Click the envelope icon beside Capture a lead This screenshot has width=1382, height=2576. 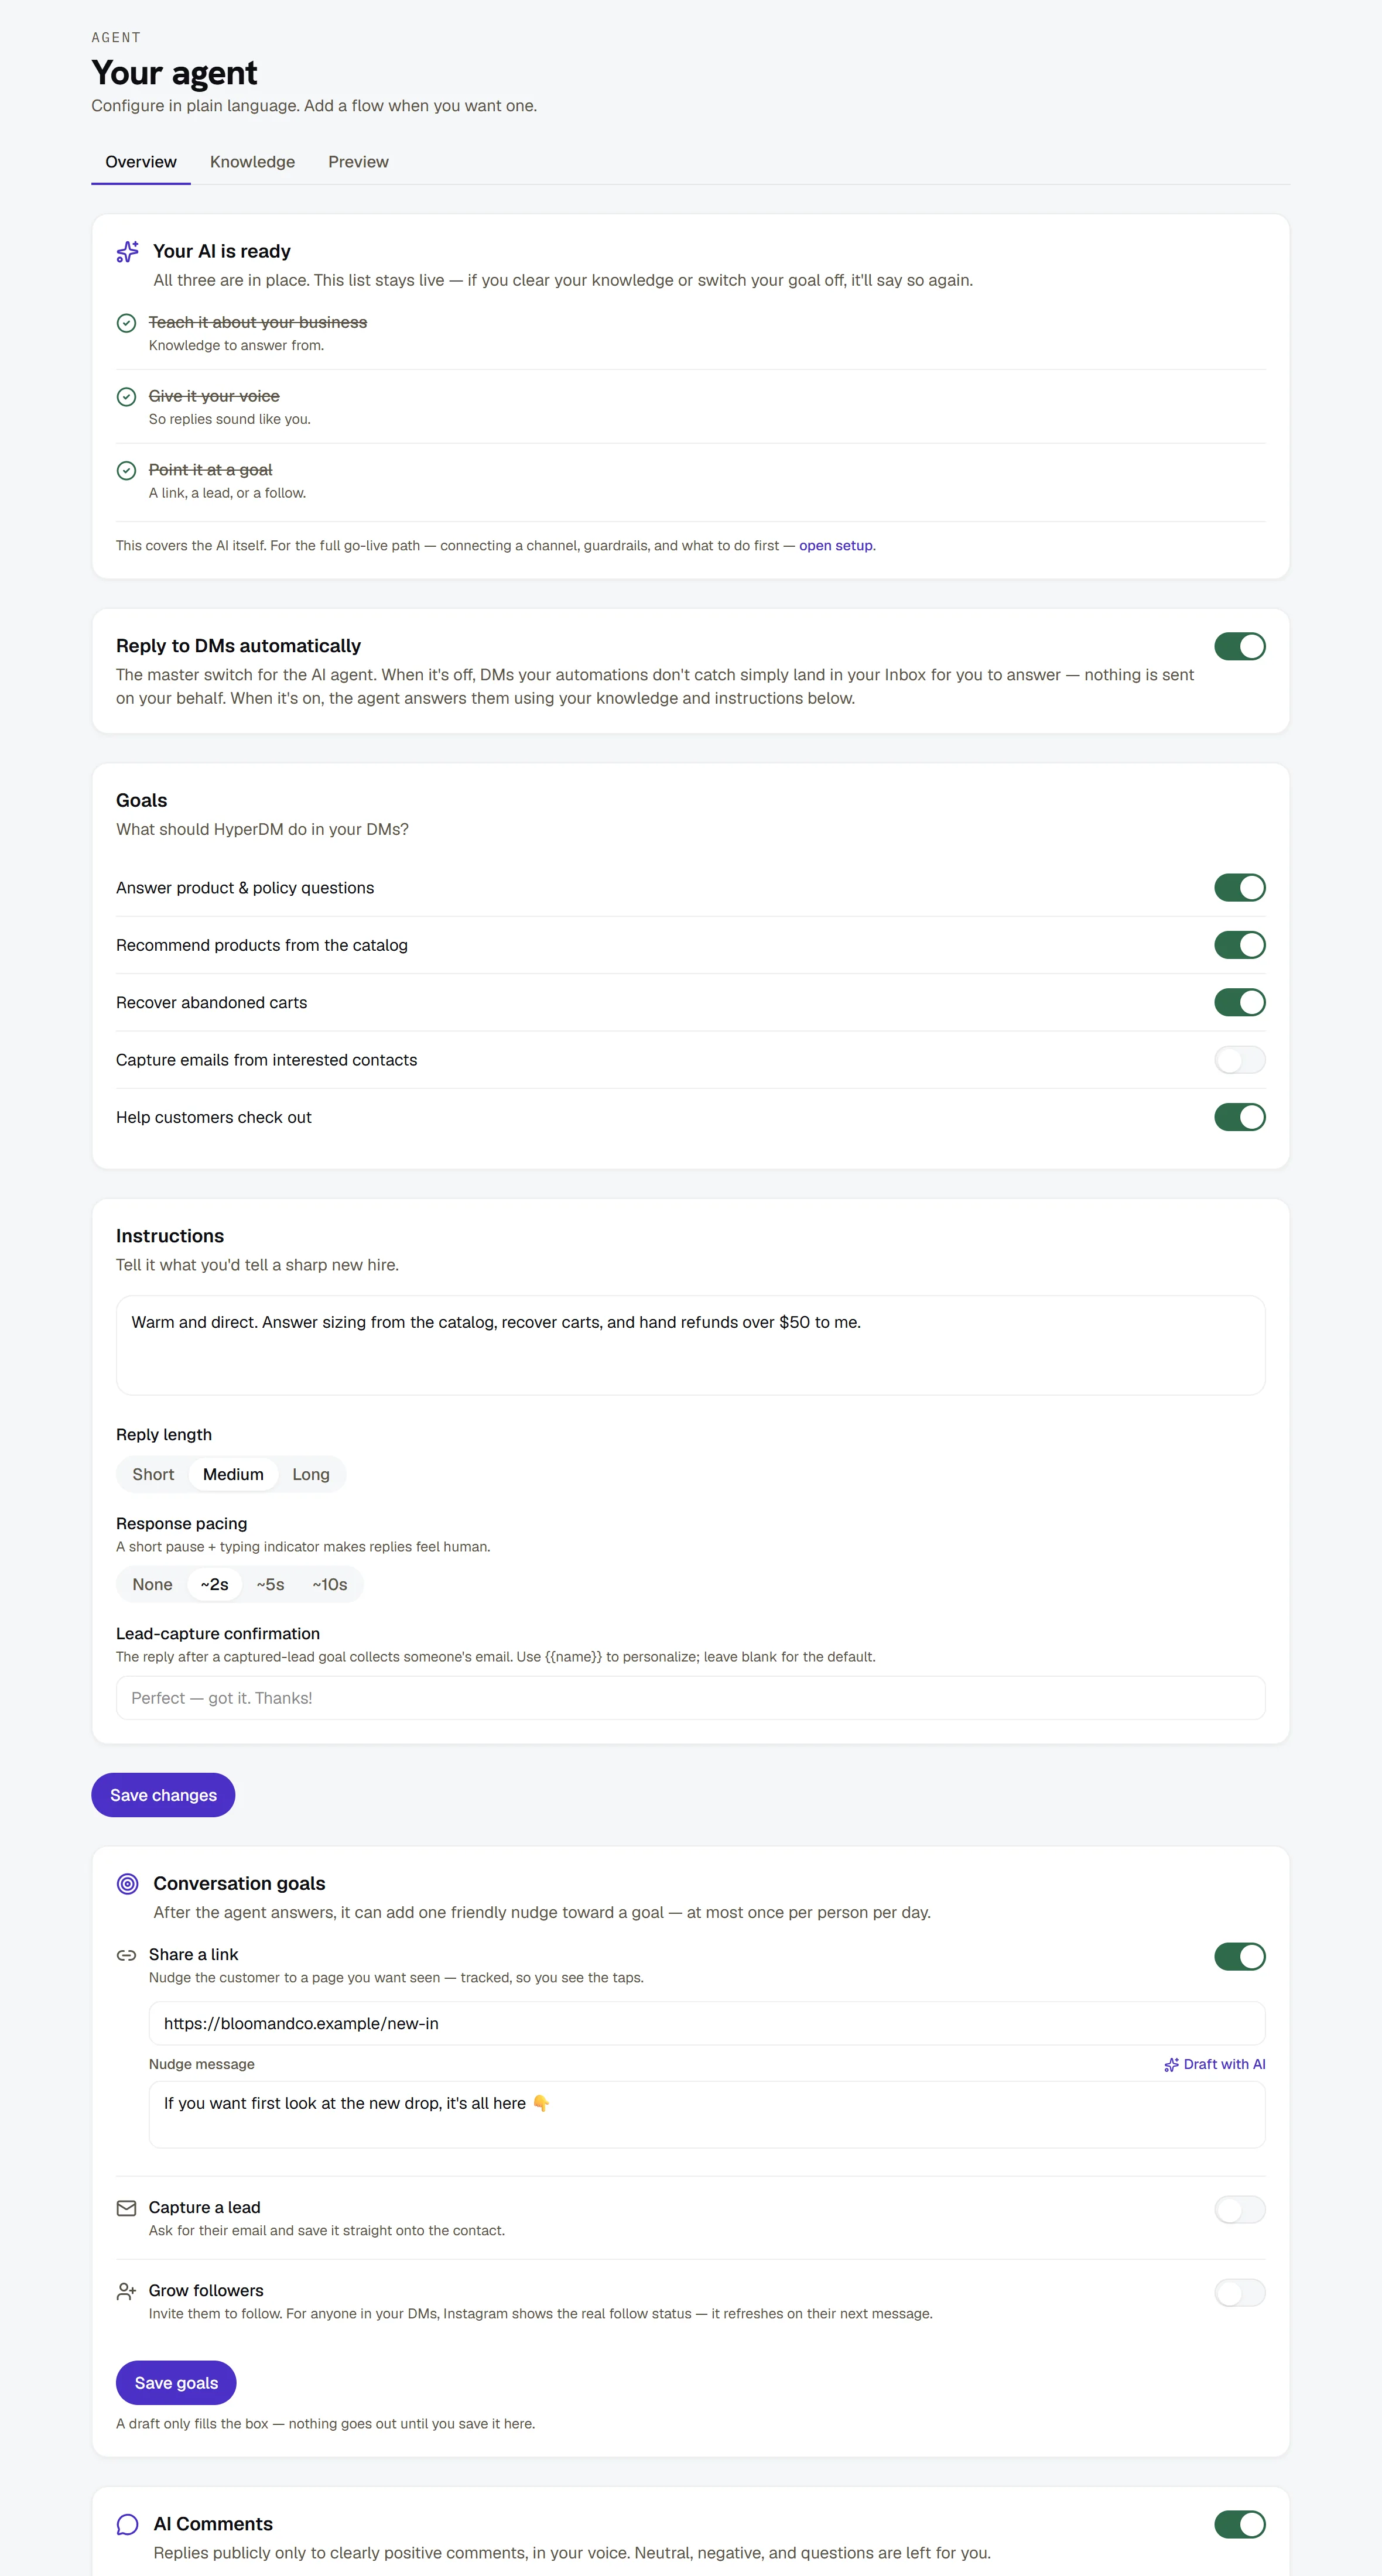pos(126,2208)
